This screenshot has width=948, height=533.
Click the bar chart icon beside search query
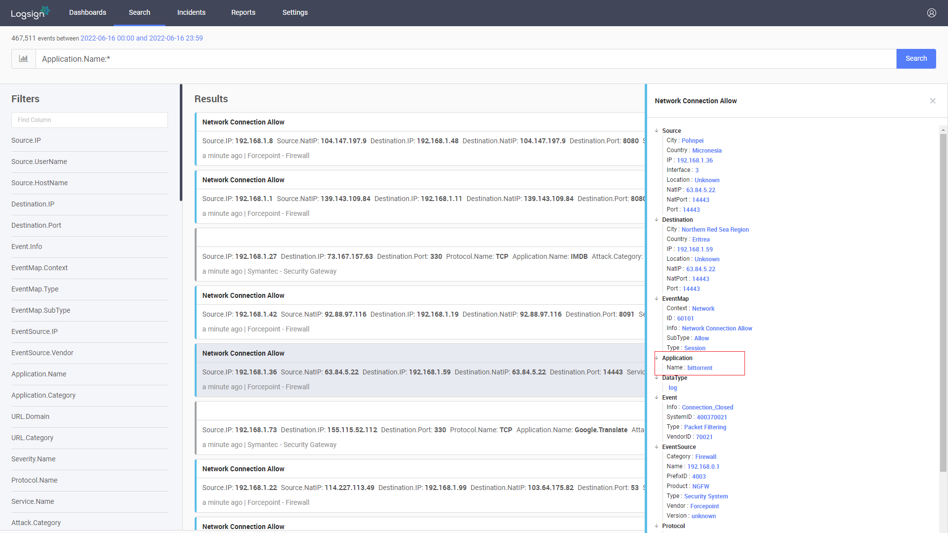(24, 59)
